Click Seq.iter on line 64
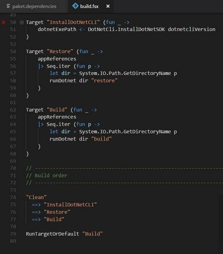The width and height of the screenshot is (223, 254). [58, 124]
